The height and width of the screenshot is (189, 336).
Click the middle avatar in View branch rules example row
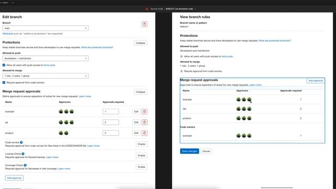click(x=244, y=99)
